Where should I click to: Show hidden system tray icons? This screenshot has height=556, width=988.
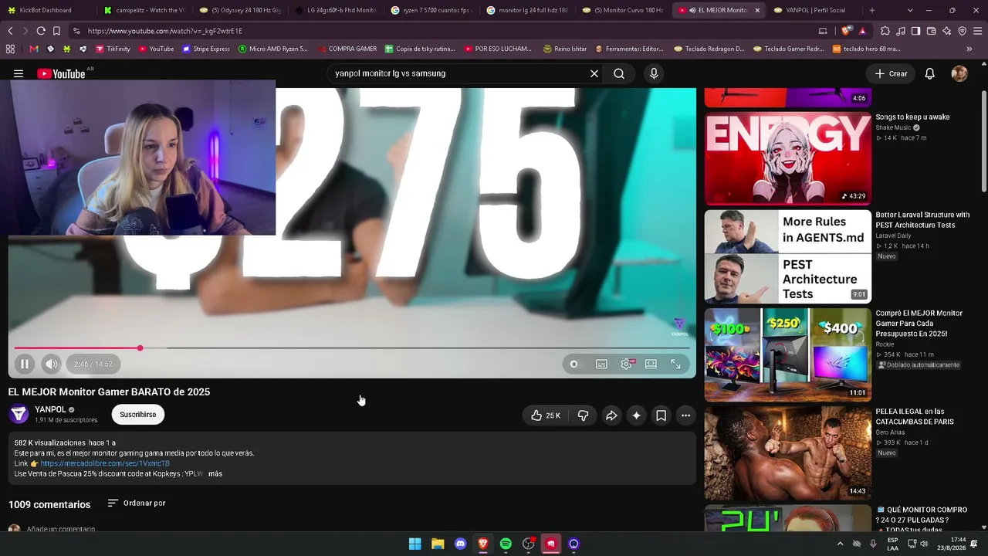tap(841, 544)
